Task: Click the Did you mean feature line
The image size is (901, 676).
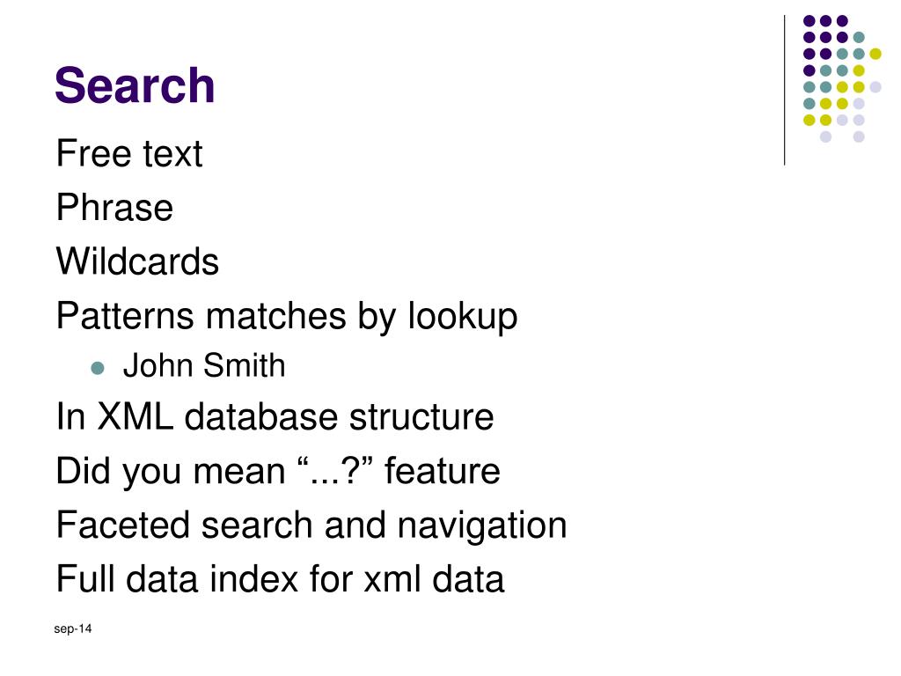Action: (x=278, y=472)
